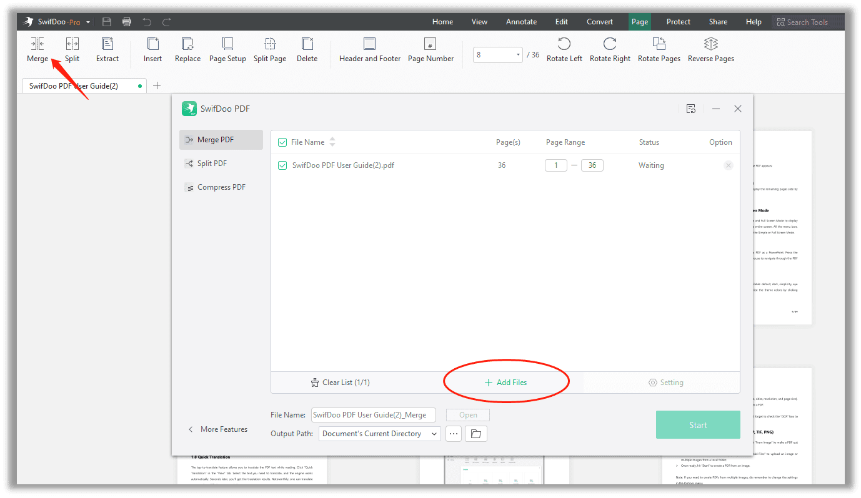The image size is (861, 498).
Task: Open the Protect tab
Action: coord(679,22)
